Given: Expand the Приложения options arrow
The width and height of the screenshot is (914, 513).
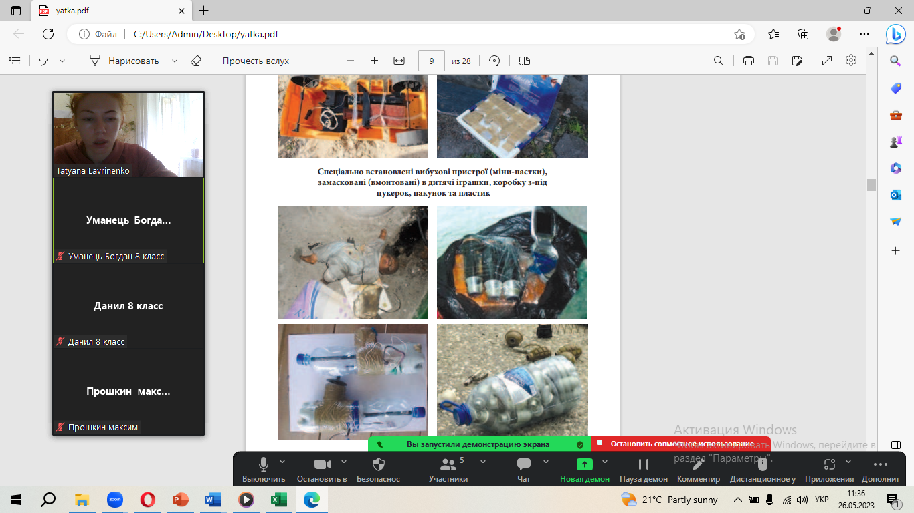Looking at the screenshot, I should (x=848, y=462).
